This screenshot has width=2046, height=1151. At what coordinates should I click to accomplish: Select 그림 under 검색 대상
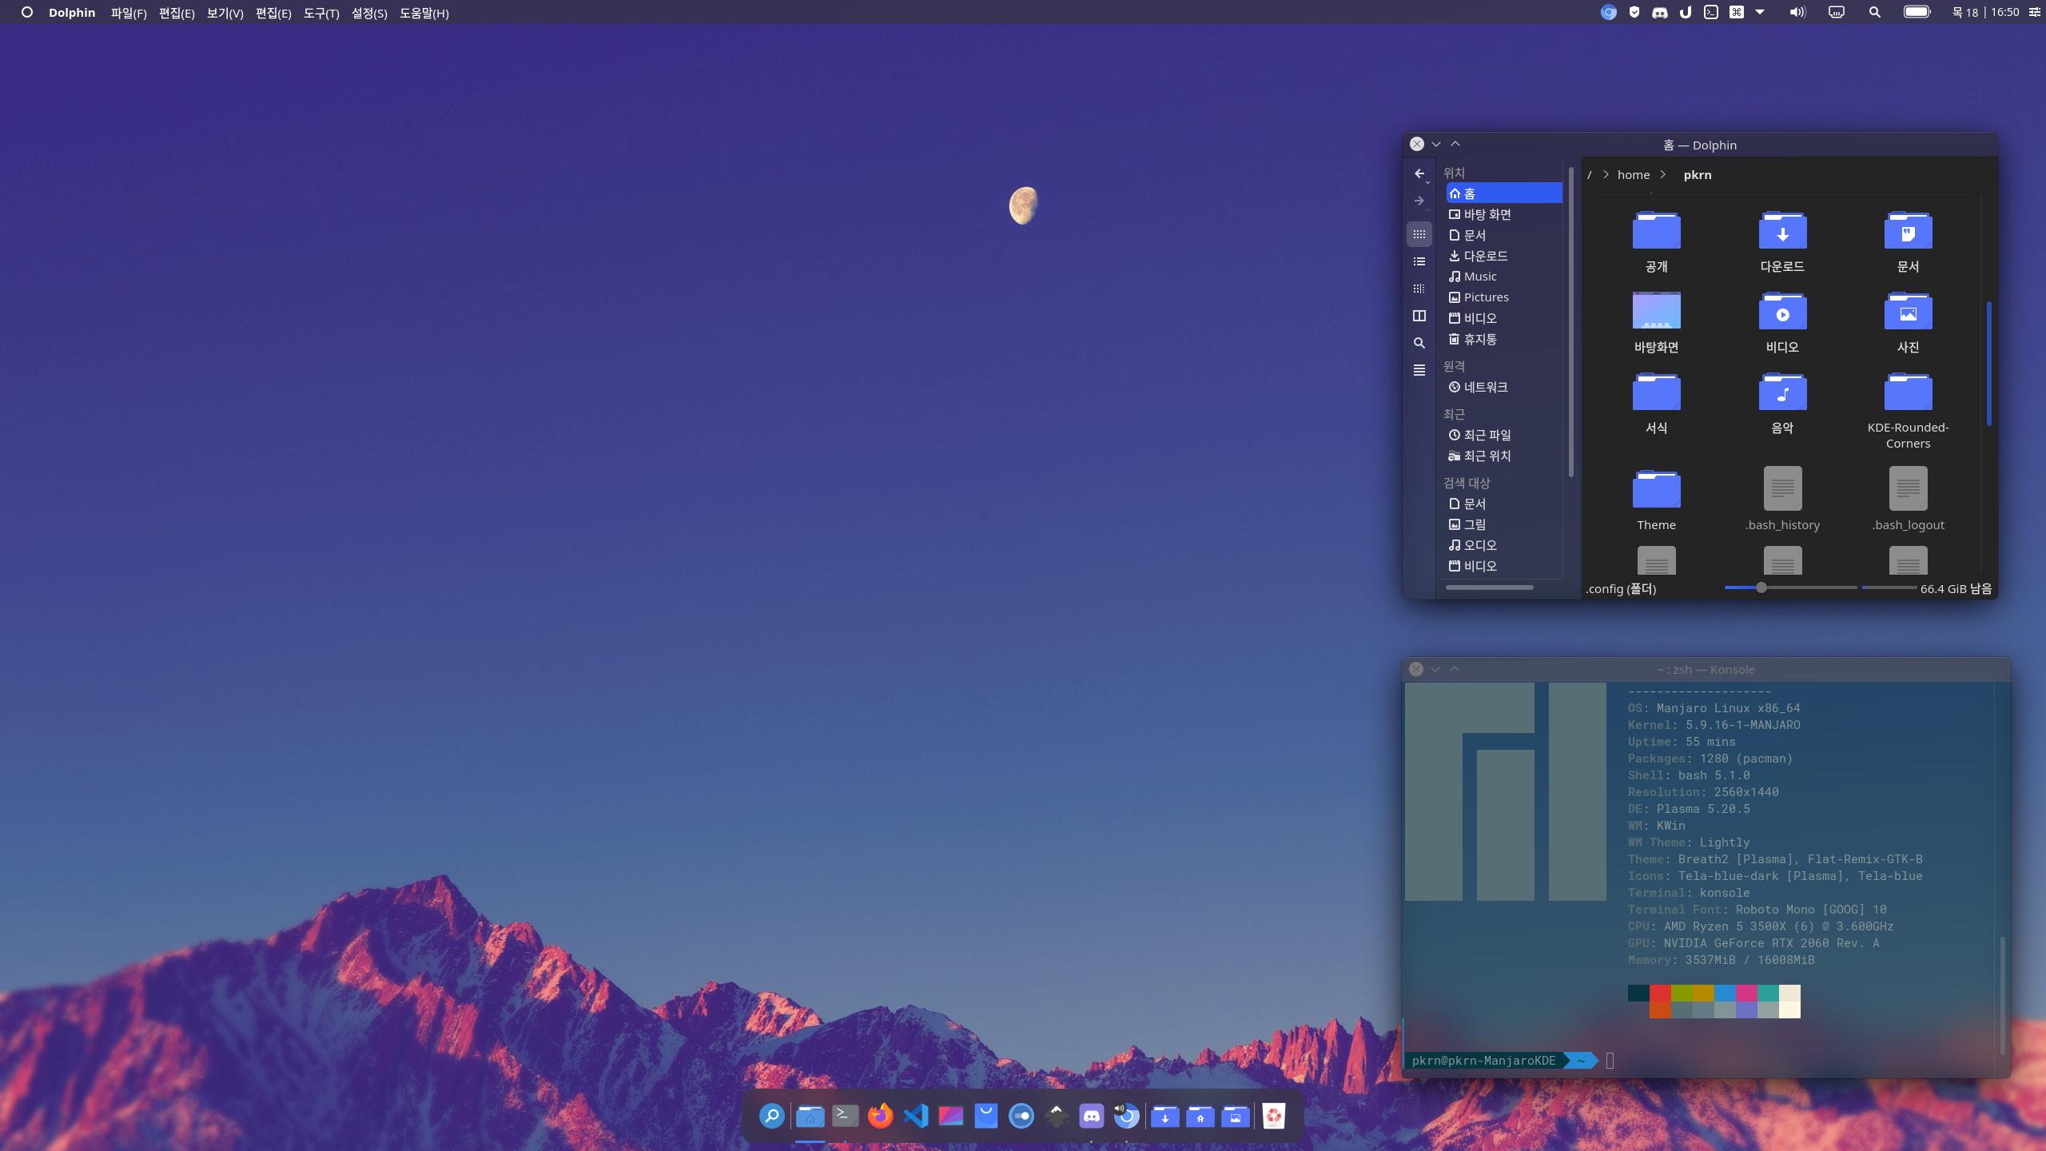tap(1503, 524)
